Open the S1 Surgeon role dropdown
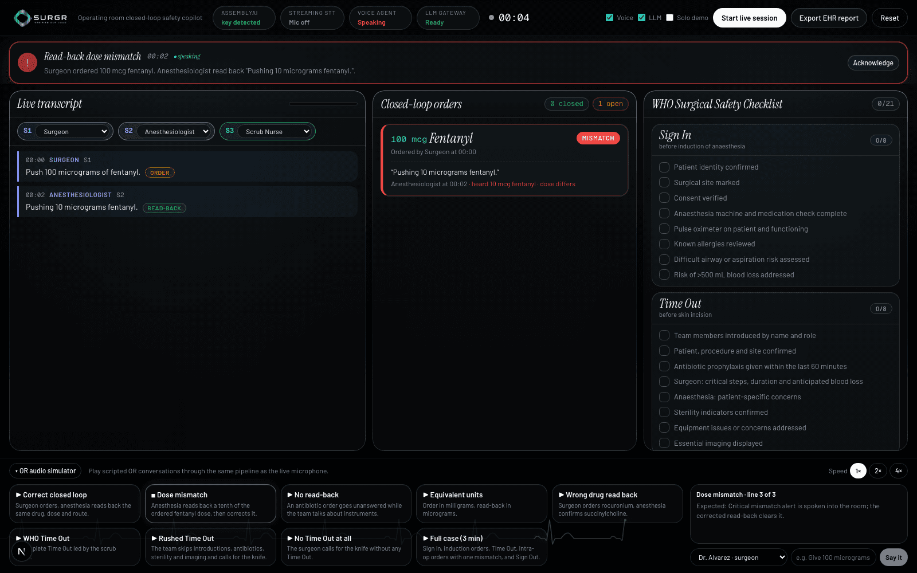Image resolution: width=917 pixels, height=573 pixels. click(73, 131)
